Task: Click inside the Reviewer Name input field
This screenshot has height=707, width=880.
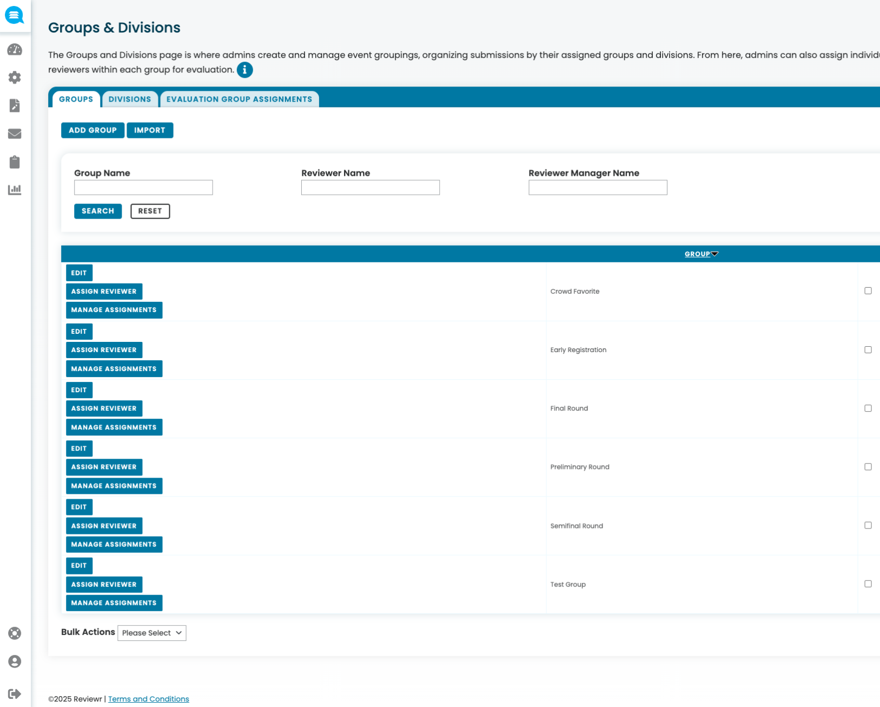Action: coord(370,187)
